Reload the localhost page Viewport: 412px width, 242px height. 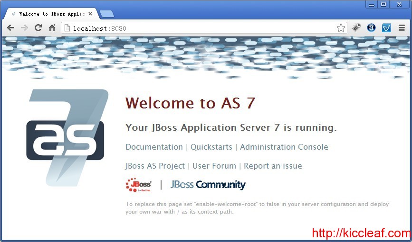coord(38,27)
